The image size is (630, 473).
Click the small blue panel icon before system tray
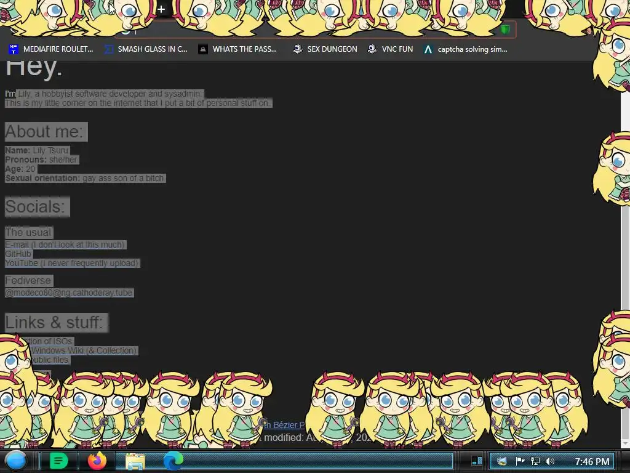click(477, 461)
